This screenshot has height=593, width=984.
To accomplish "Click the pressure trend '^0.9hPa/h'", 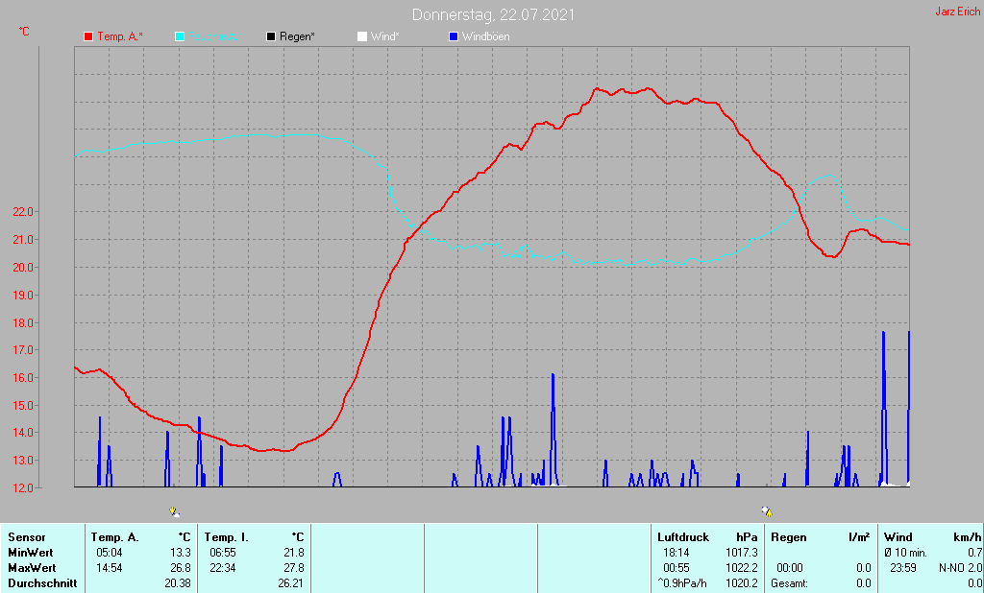I will (682, 583).
